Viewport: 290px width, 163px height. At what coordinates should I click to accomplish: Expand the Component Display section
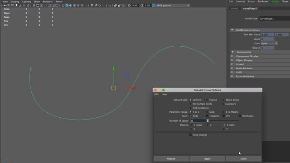(232, 56)
